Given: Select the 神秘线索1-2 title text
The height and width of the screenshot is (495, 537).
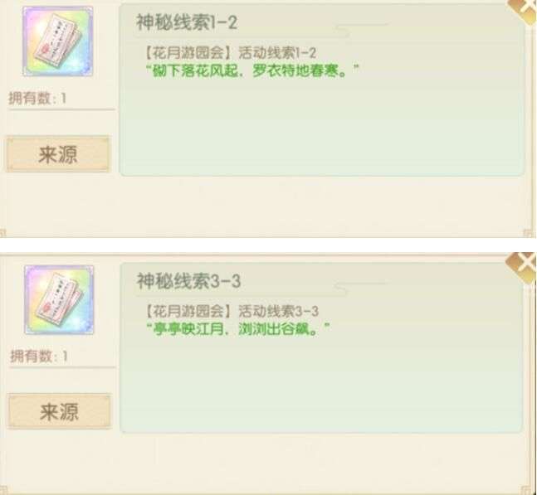Looking at the screenshot, I should 187,22.
